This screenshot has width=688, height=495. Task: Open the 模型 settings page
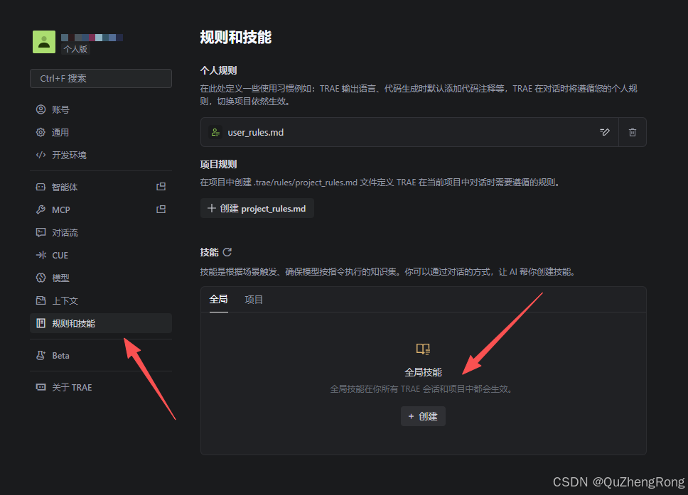coord(101,278)
